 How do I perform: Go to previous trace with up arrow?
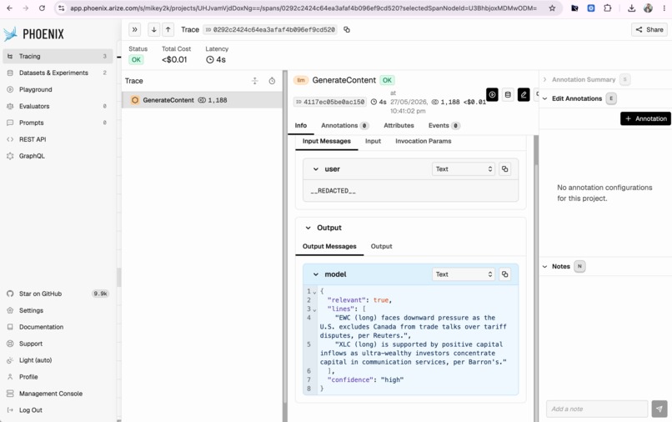pyautogui.click(x=168, y=29)
